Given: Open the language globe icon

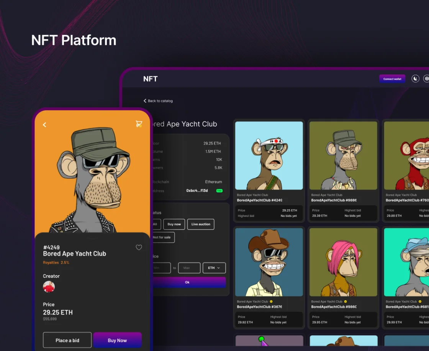Looking at the screenshot, I should pyautogui.click(x=426, y=79).
